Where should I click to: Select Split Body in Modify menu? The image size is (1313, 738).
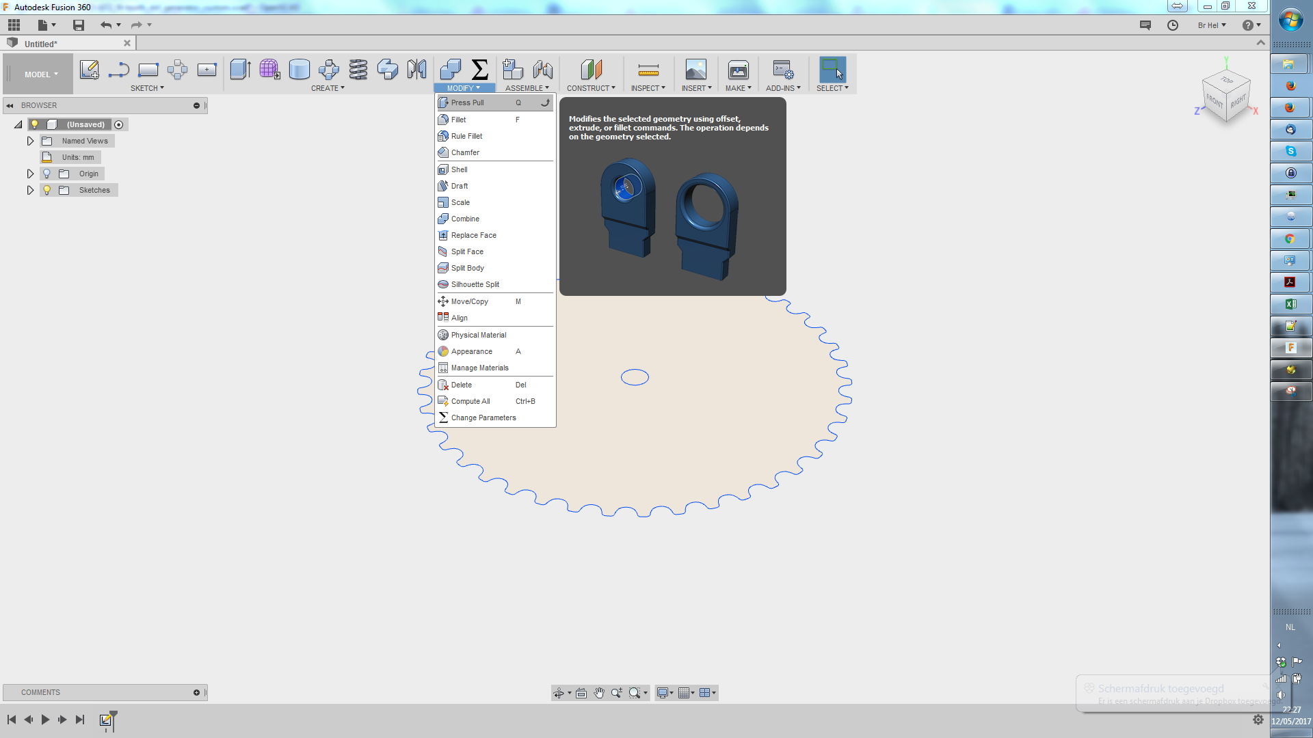(467, 268)
